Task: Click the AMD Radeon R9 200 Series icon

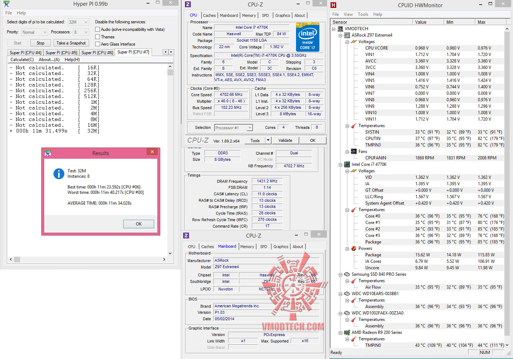Action: coord(347,332)
